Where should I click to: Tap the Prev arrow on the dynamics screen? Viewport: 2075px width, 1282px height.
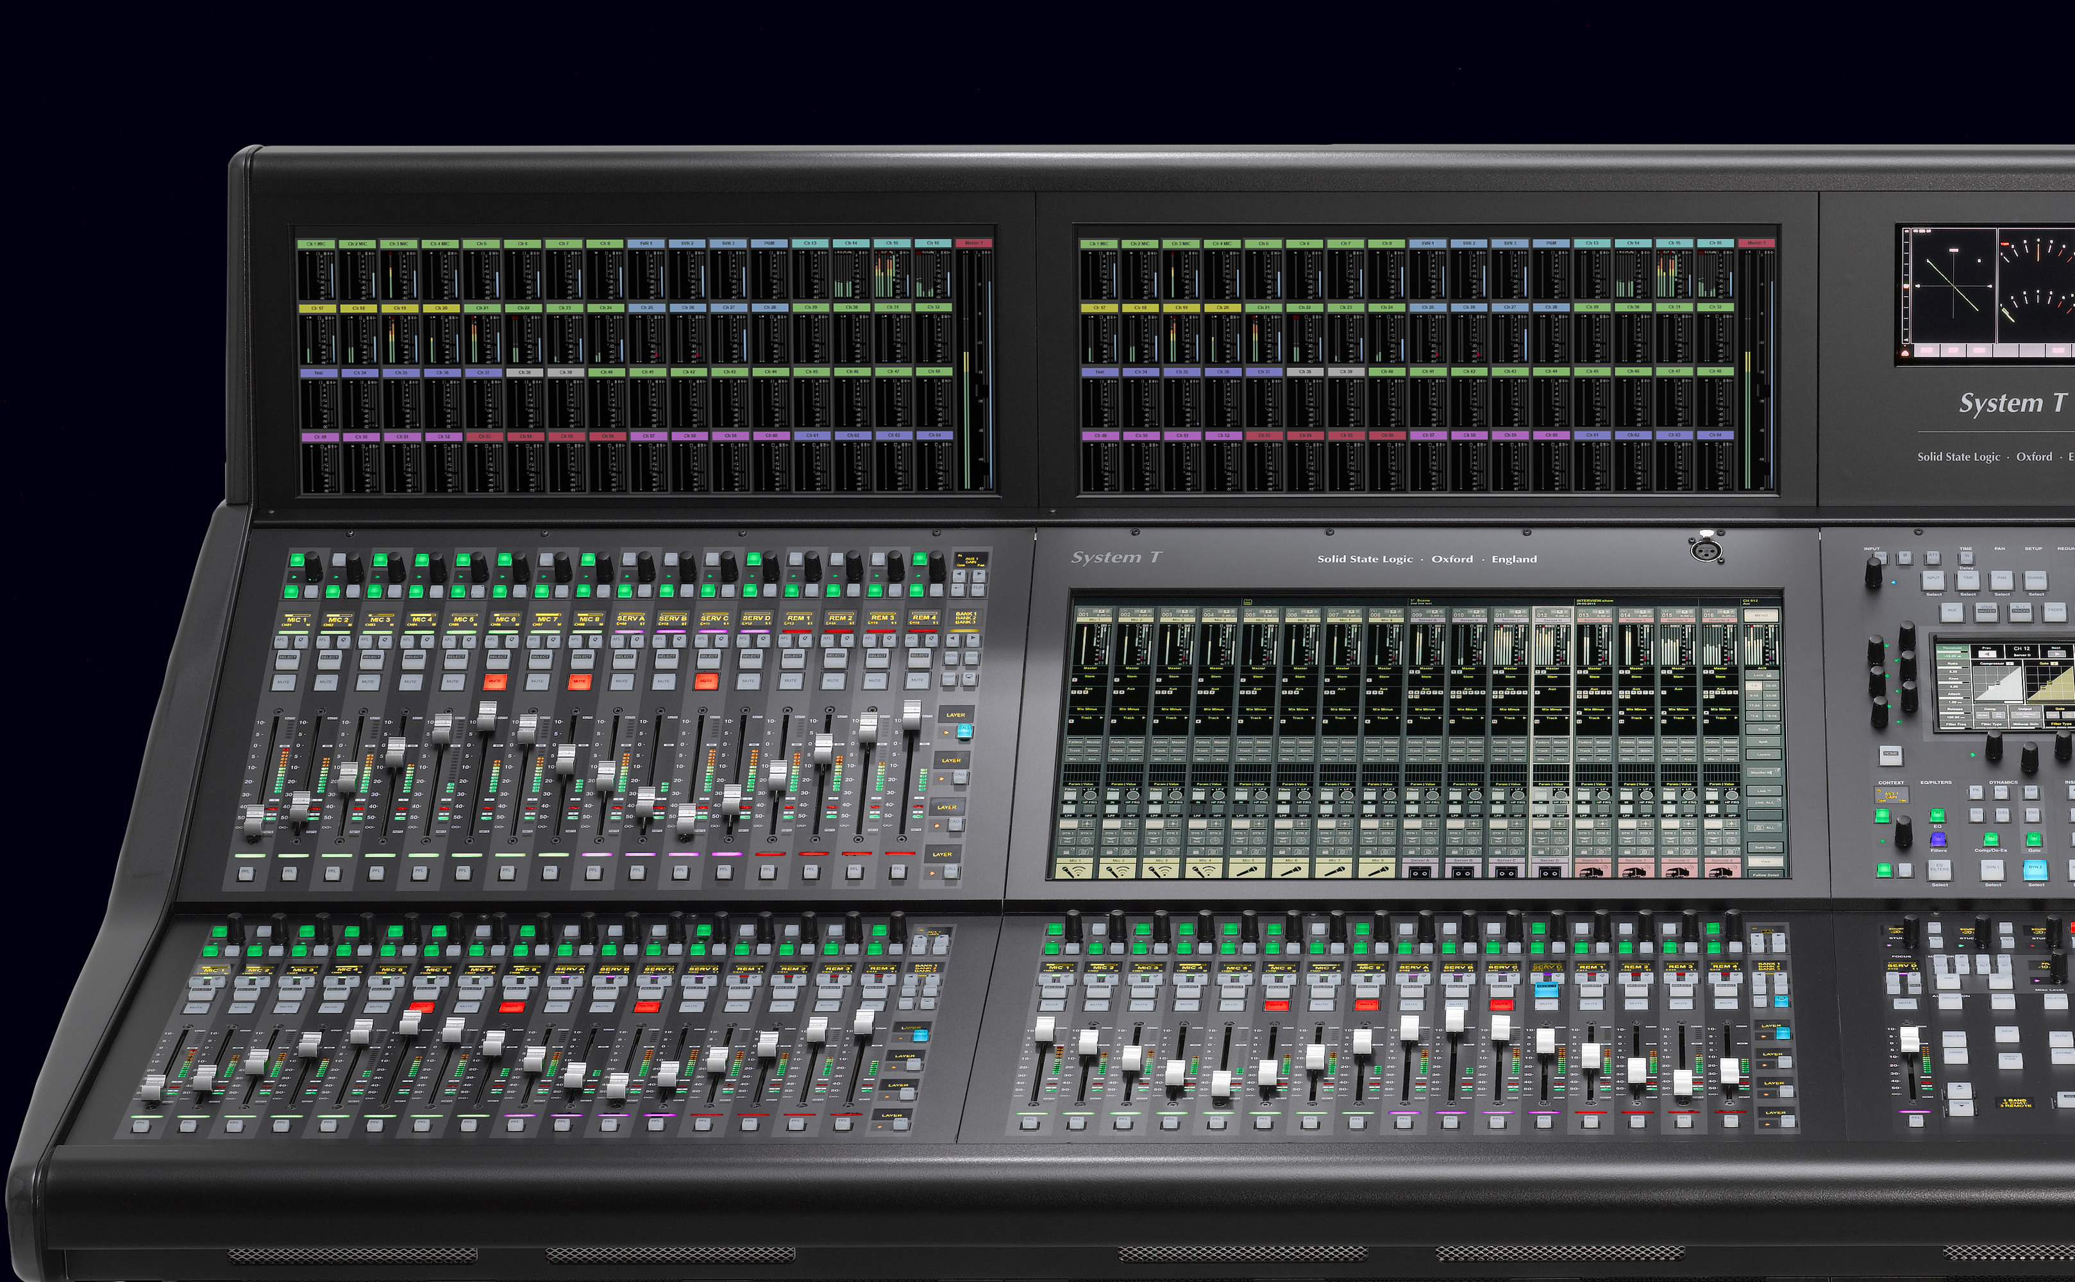(x=1988, y=654)
